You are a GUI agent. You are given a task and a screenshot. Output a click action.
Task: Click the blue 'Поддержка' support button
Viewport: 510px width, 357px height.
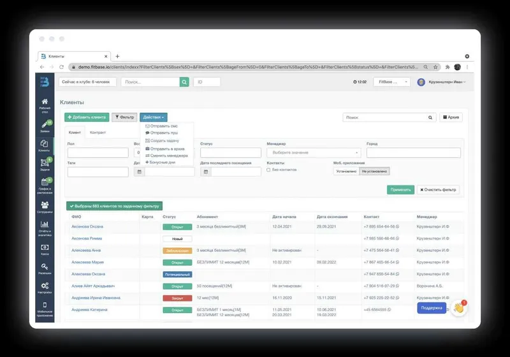(x=432, y=307)
